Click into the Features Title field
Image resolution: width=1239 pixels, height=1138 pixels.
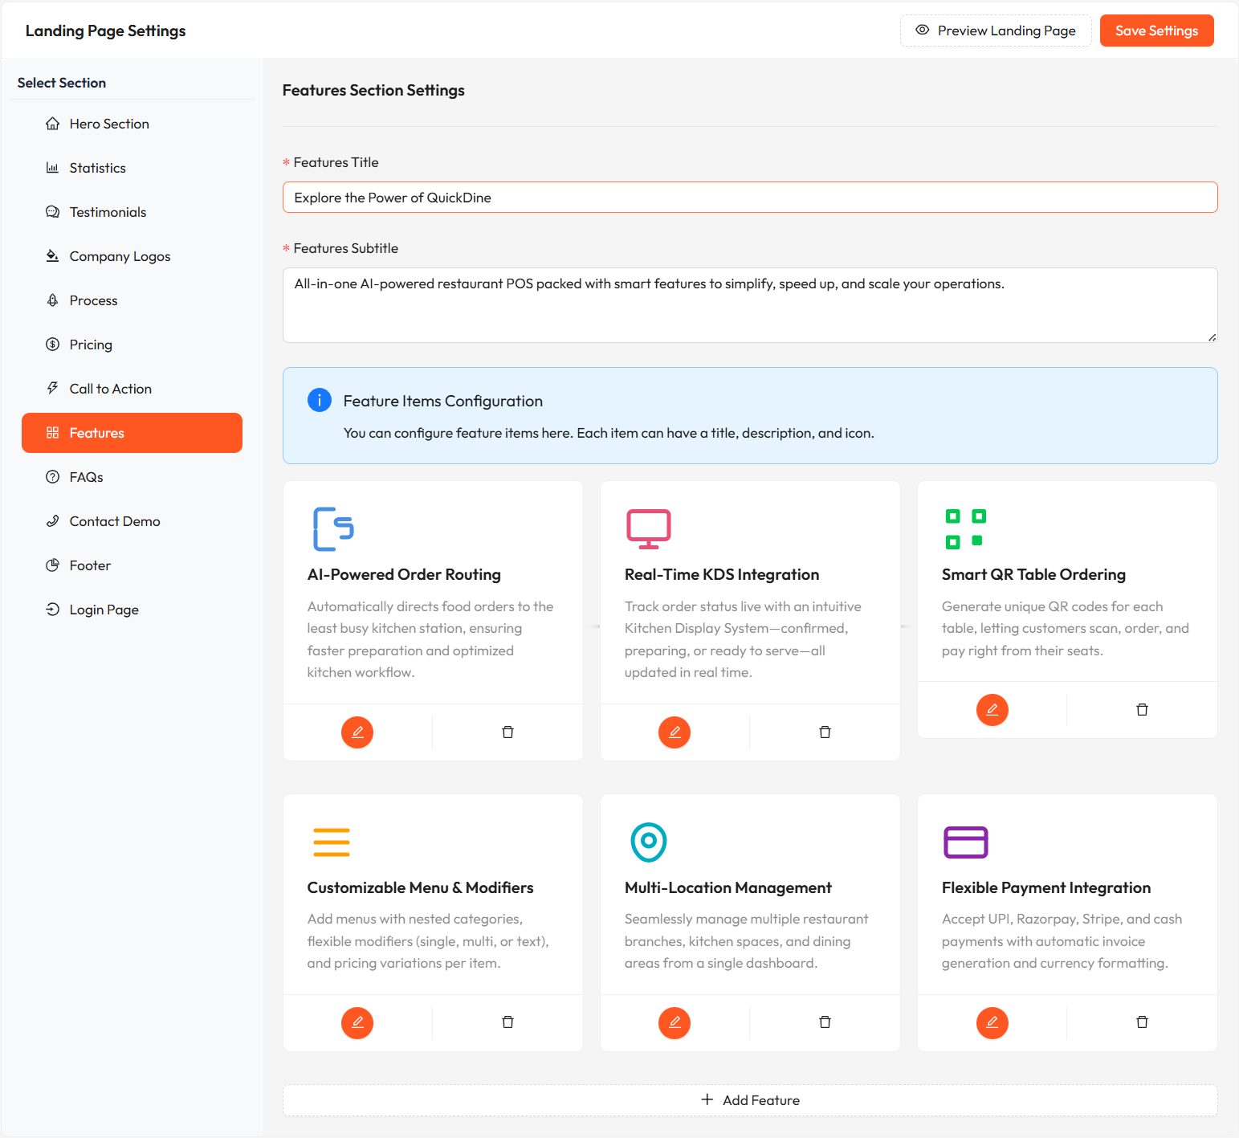click(x=750, y=198)
